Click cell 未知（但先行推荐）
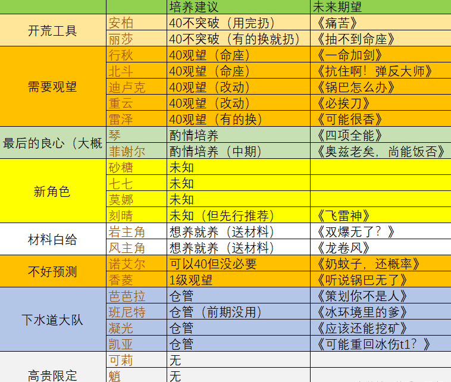This screenshot has width=451, height=382. [x=239, y=215]
